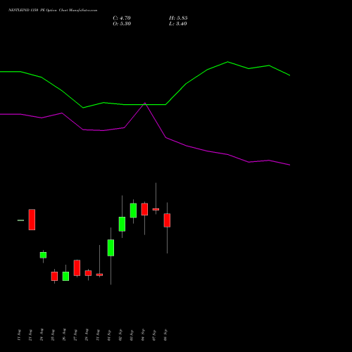Click the '01 Sep' date label
Viewport: 352px width, 352px height.
[x=109, y=335]
